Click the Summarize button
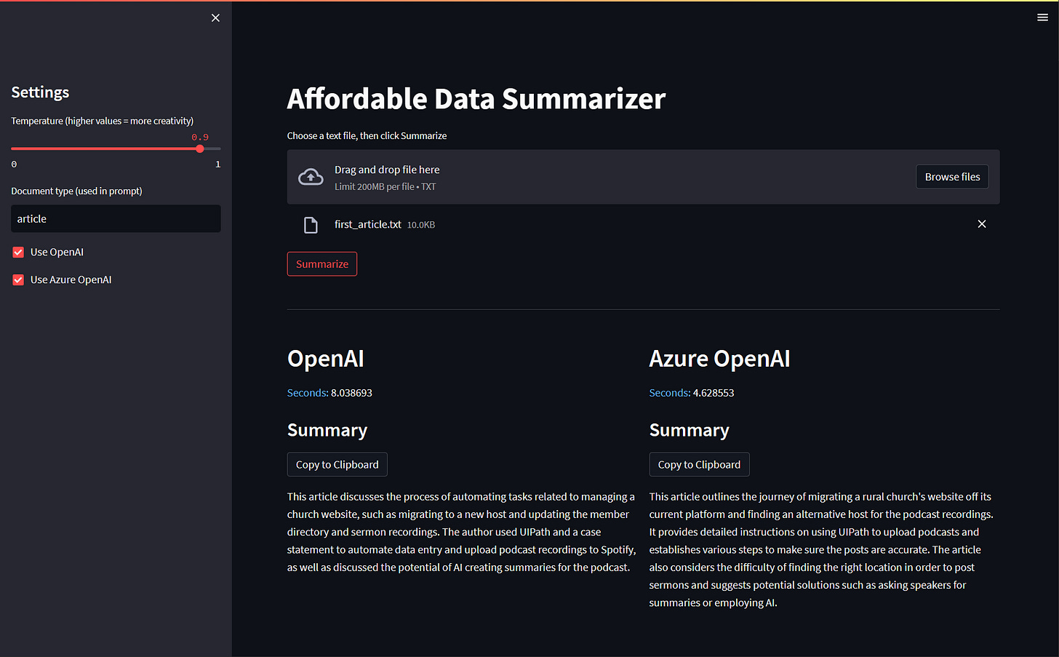1059x657 pixels. point(322,264)
